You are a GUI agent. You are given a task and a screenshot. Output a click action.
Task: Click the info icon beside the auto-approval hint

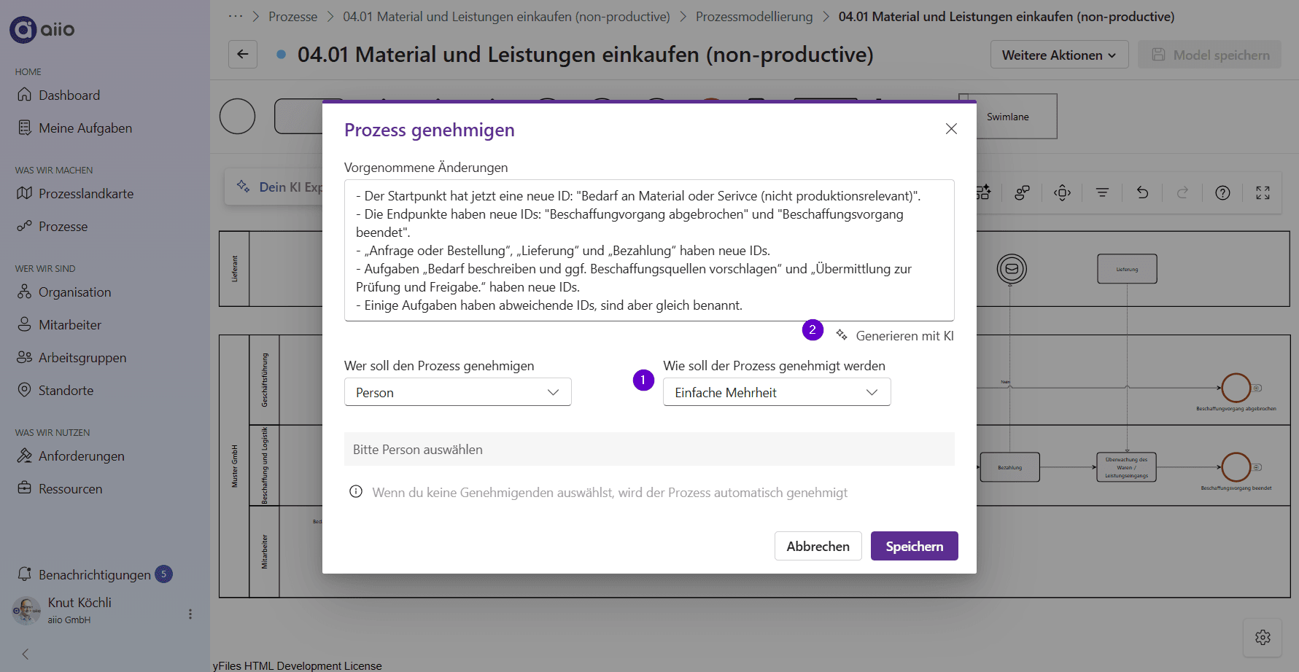[356, 492]
